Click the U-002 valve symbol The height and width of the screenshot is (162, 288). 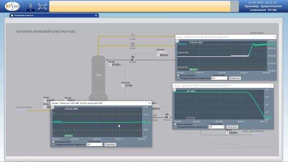coord(155,117)
